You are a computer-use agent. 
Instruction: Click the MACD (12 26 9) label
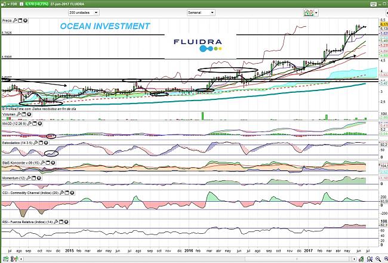[x=14, y=123]
